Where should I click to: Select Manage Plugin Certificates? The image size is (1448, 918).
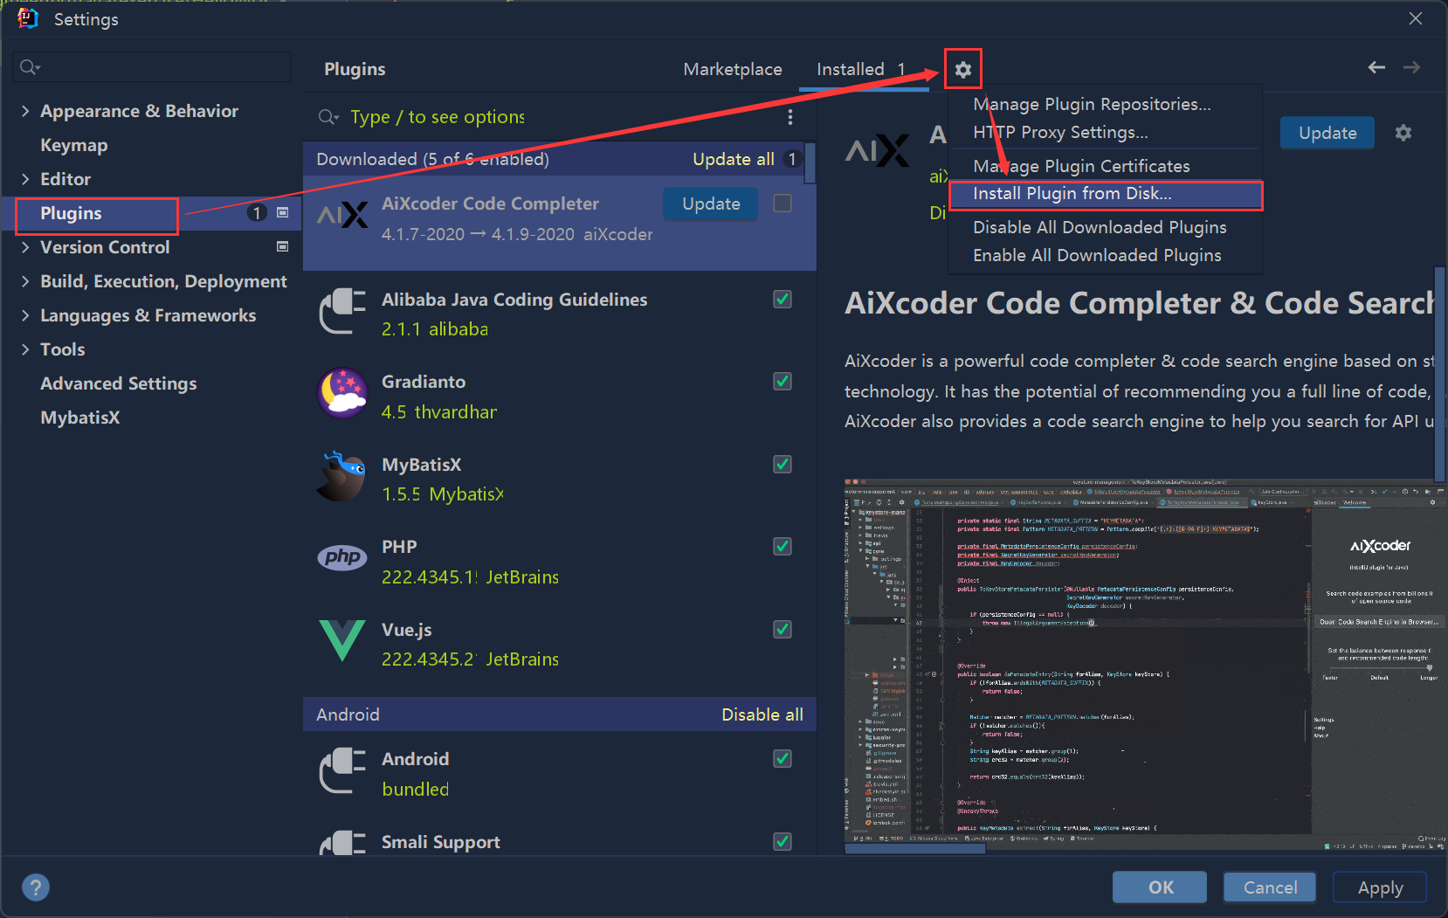(x=1105, y=166)
